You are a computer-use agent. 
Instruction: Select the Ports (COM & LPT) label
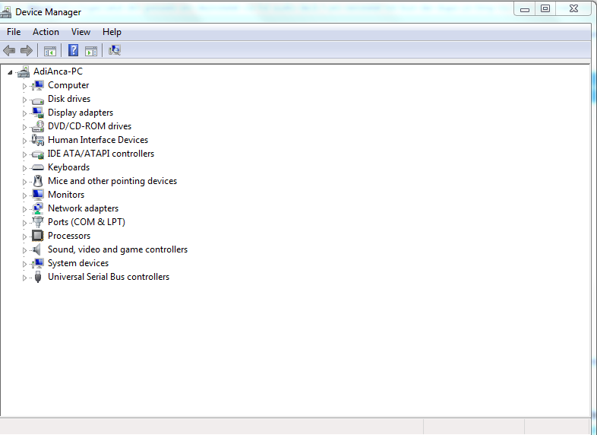pos(87,222)
